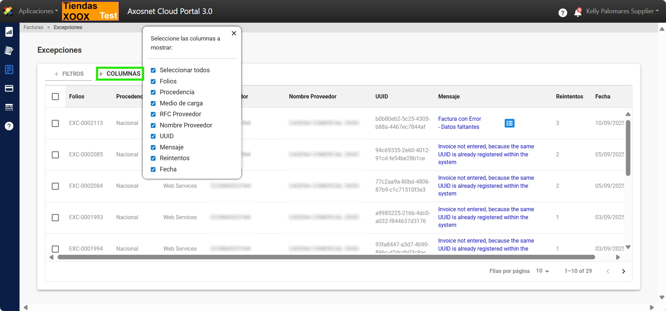The width and height of the screenshot is (666, 311).
Task: Open Kelly Palomares Supplier user menu
Action: 622,11
